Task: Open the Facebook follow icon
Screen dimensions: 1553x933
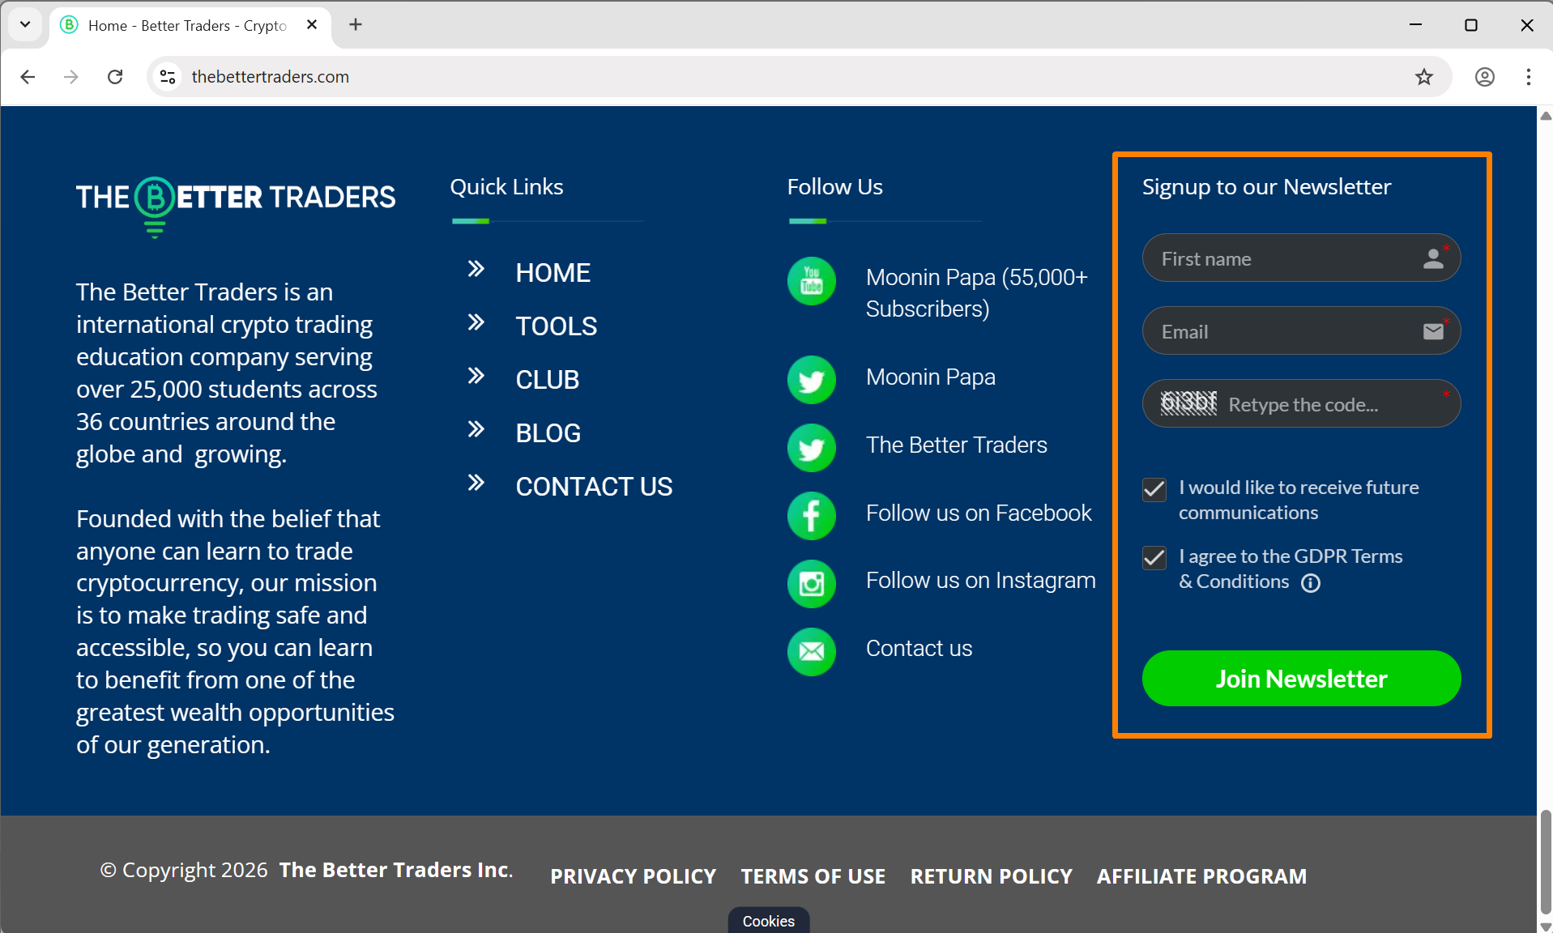Action: 811,515
